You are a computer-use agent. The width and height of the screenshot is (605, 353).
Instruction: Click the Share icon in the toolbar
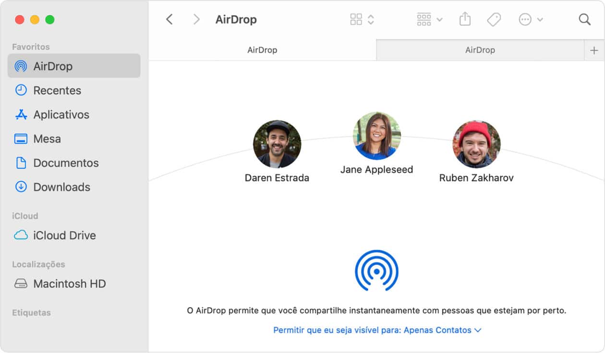464,19
